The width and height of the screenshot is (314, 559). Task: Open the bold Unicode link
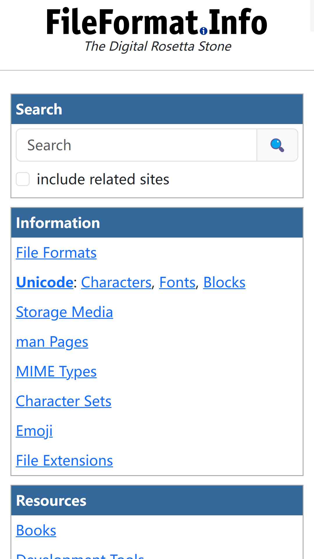(44, 282)
